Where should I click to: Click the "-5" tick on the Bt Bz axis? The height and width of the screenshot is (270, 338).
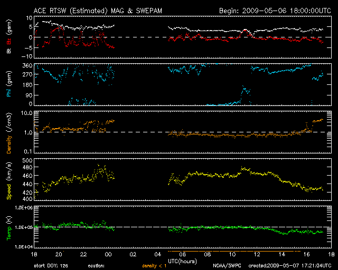pos(29,47)
